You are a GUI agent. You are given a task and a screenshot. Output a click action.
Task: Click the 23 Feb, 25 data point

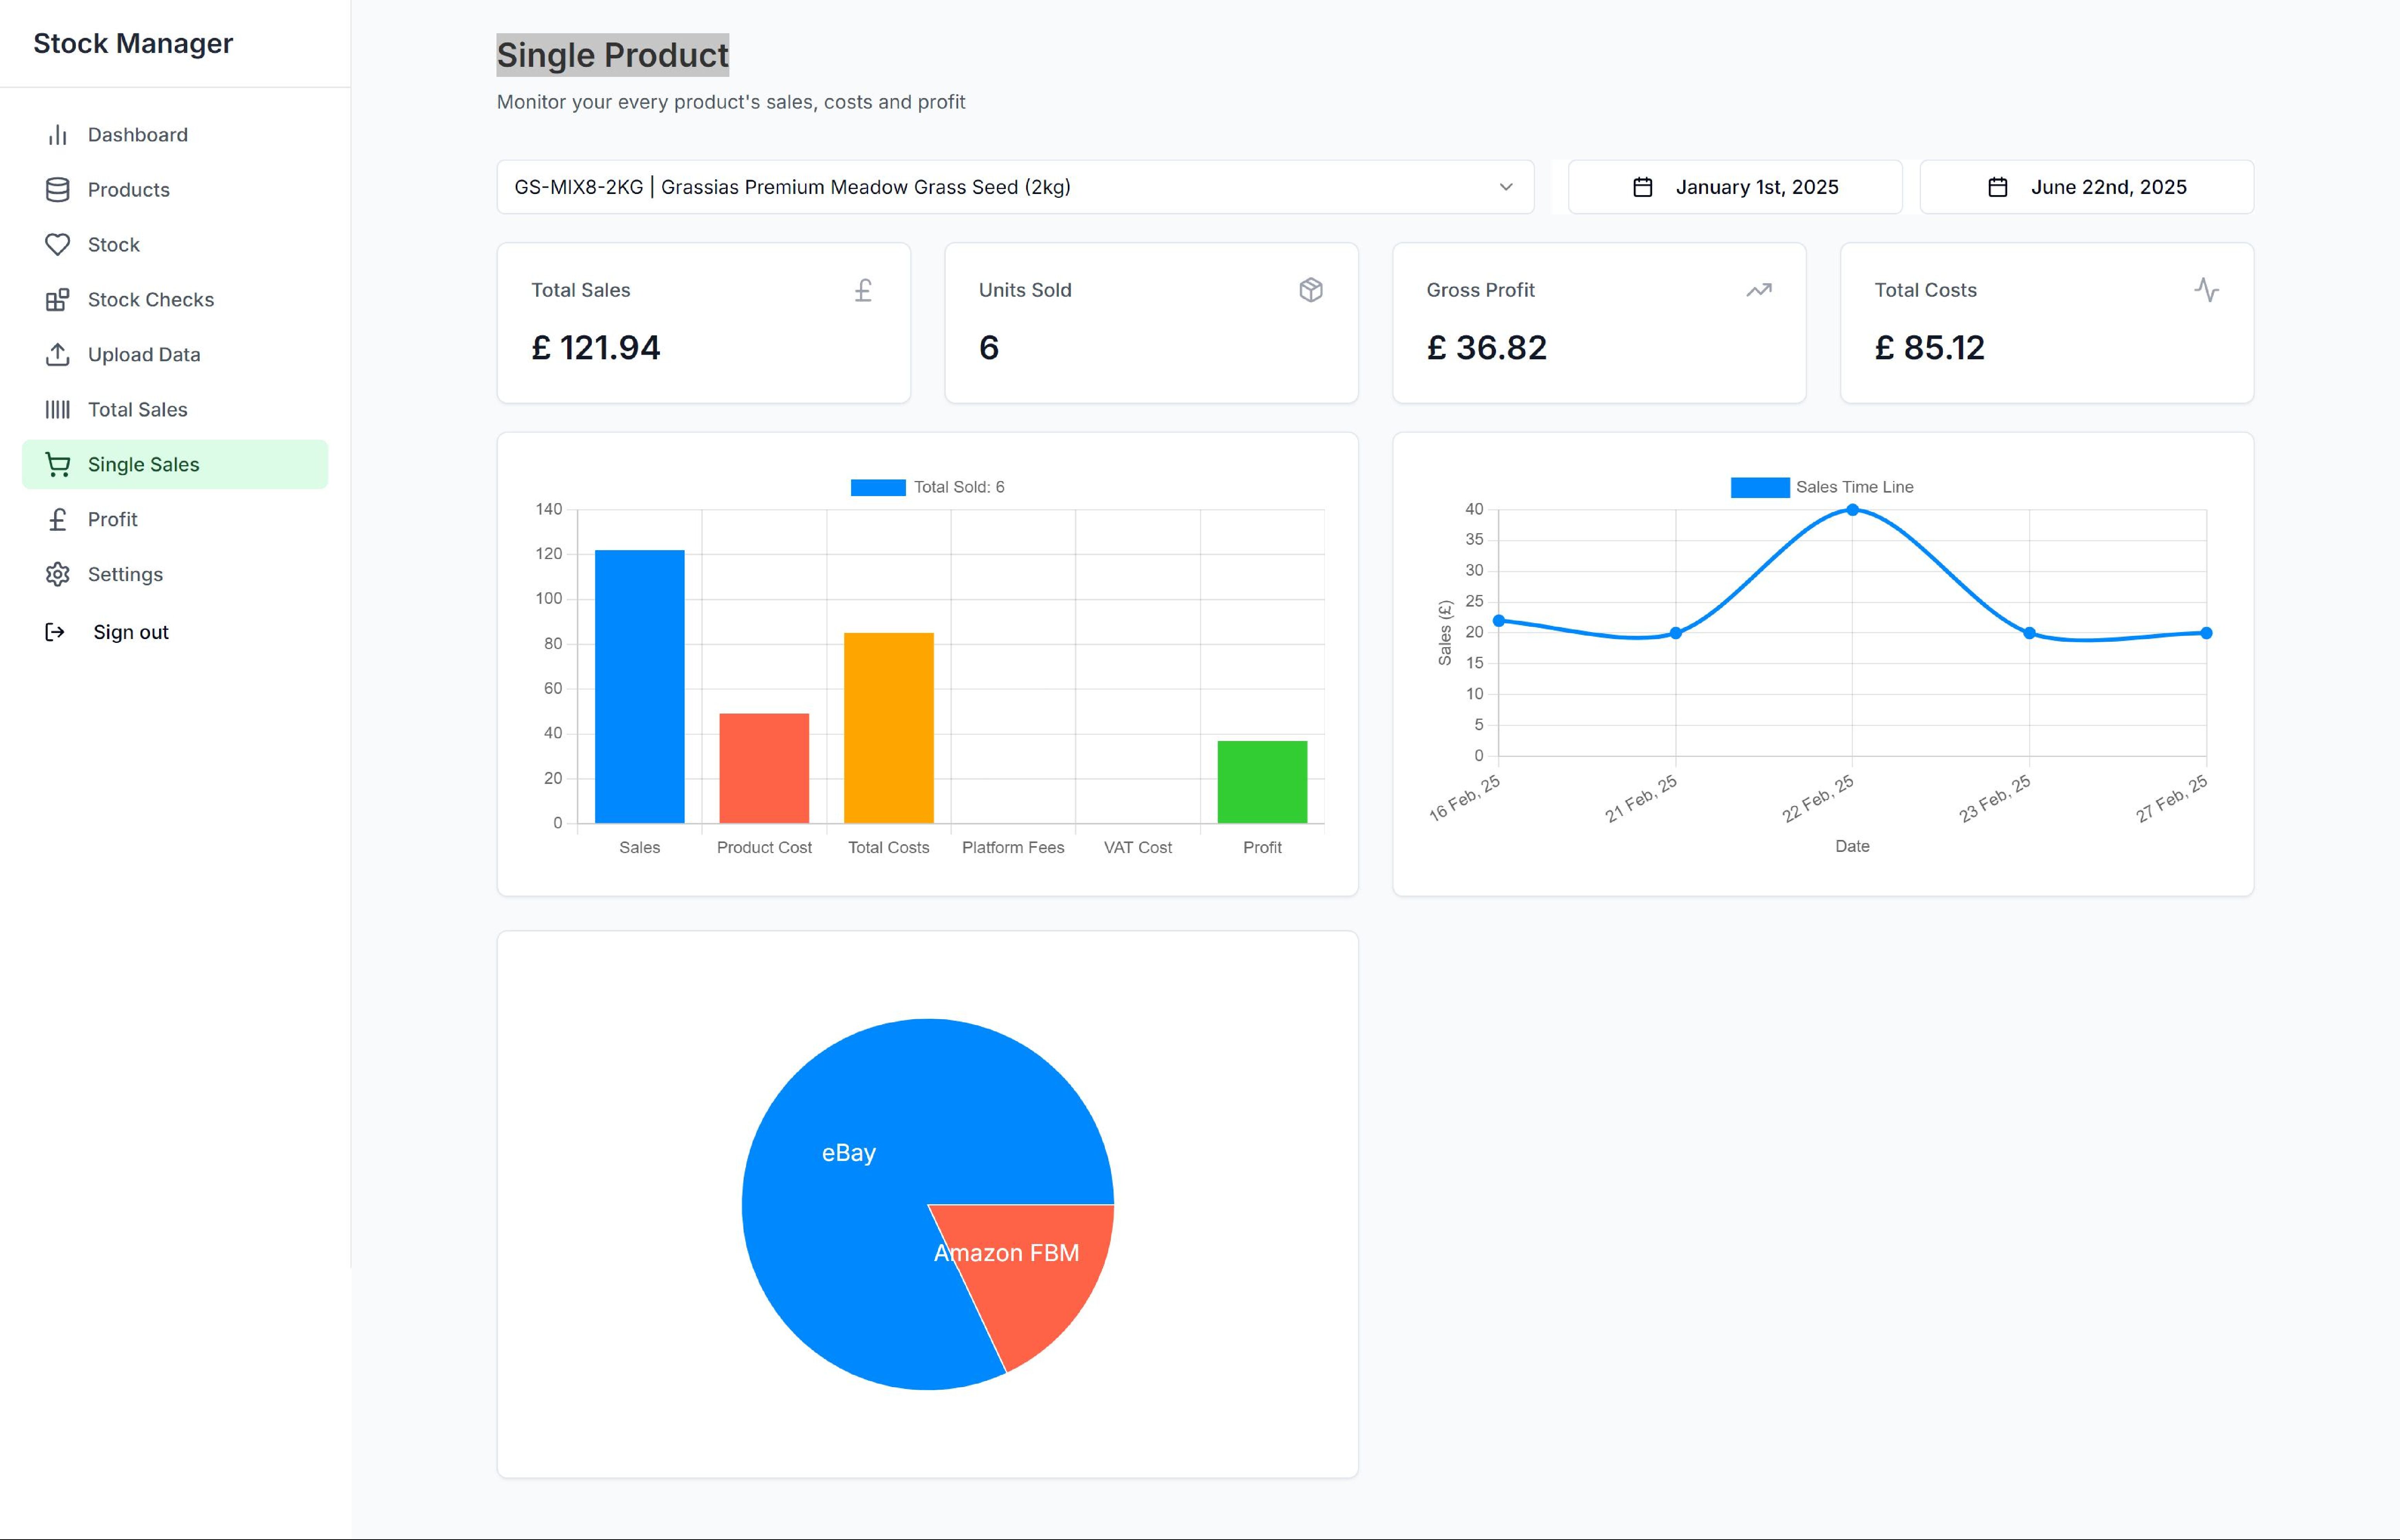pyautogui.click(x=2029, y=633)
